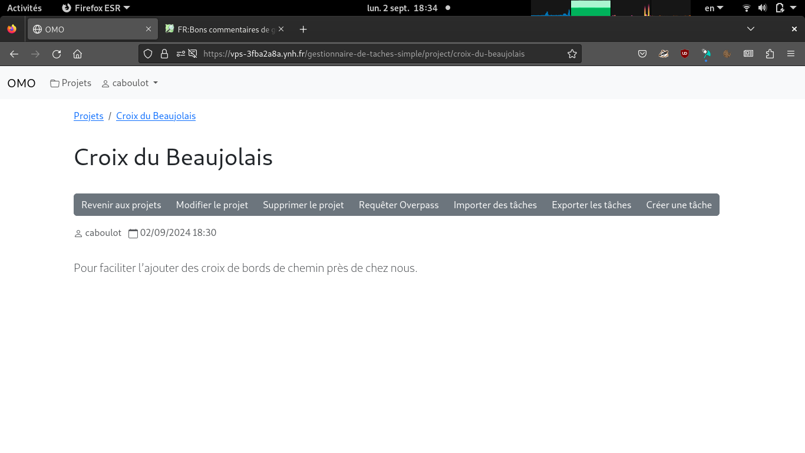The image size is (805, 453).
Task: Follow the Projets breadcrumb link
Action: (x=88, y=116)
